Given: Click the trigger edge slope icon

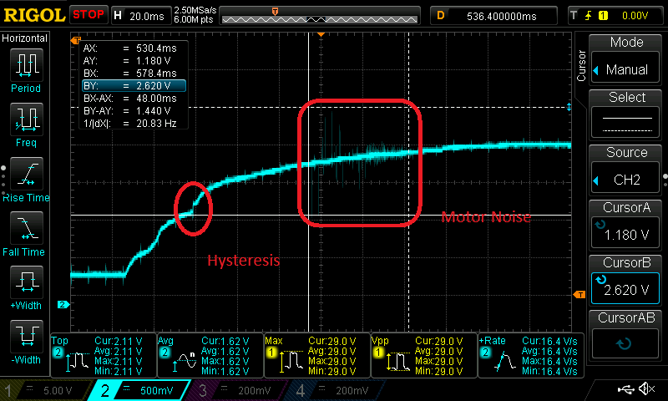Looking at the screenshot, I should (589, 16).
